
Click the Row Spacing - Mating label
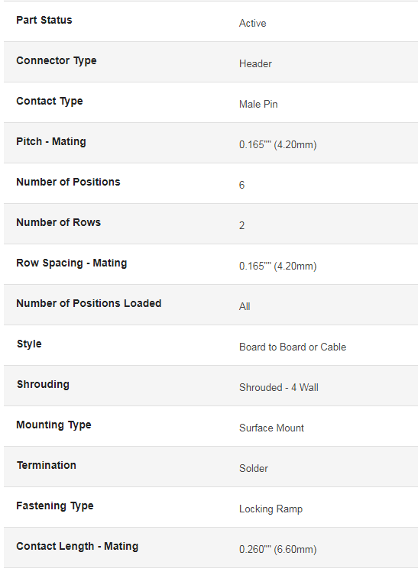tap(72, 263)
